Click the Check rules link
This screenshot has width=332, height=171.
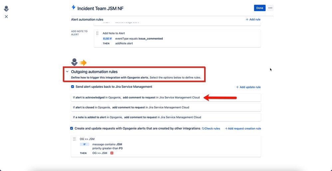[211, 128]
